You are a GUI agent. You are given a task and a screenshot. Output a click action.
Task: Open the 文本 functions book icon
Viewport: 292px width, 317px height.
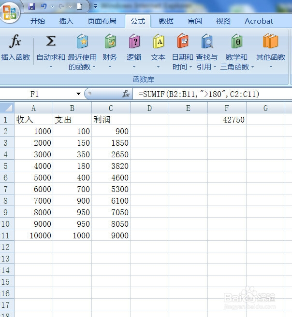click(159, 41)
